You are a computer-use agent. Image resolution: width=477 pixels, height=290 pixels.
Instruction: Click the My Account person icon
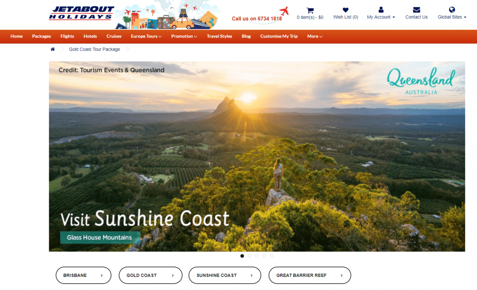pos(381,10)
